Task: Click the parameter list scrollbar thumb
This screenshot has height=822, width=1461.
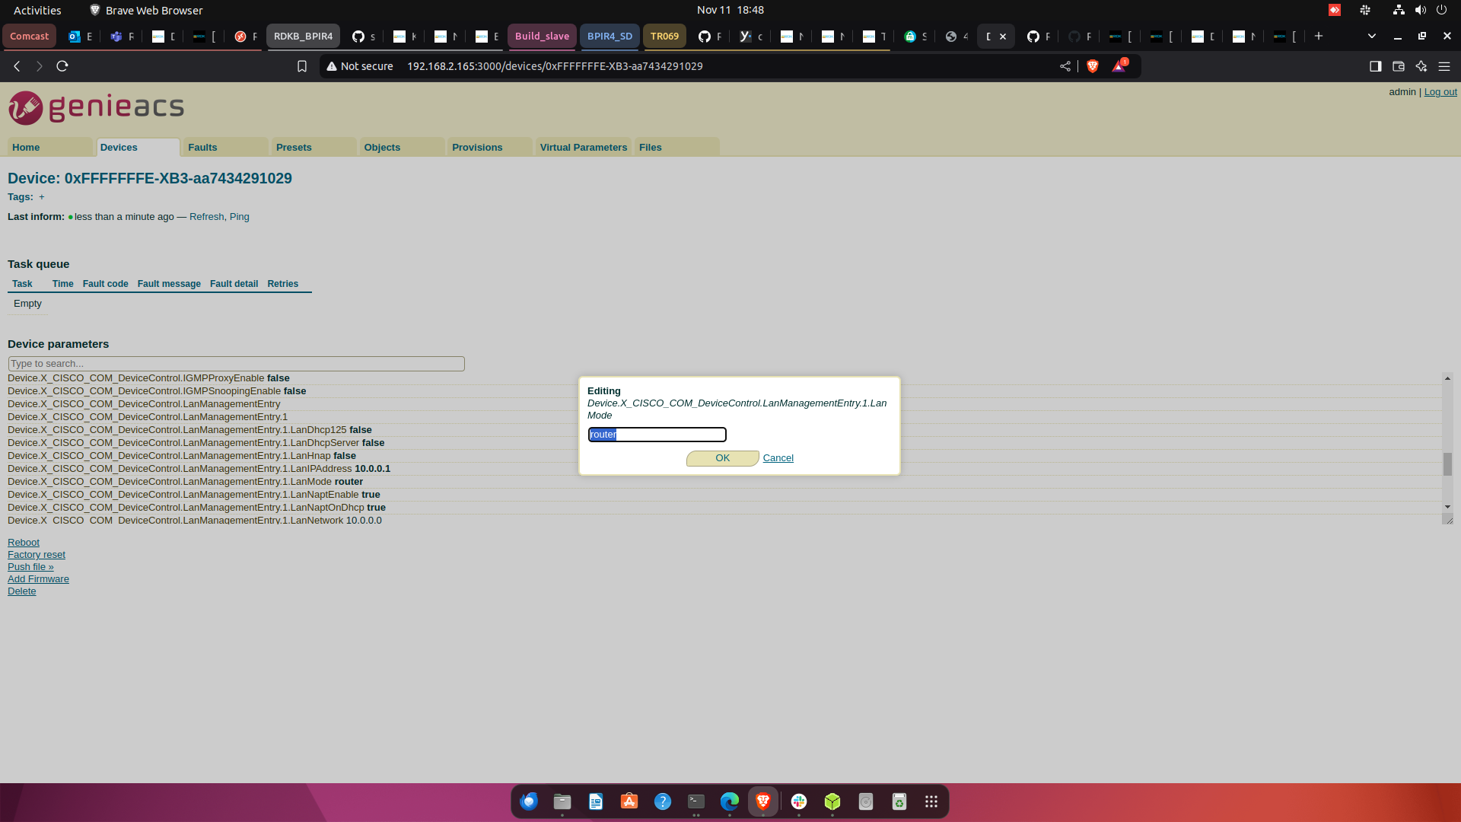Action: pos(1447,464)
